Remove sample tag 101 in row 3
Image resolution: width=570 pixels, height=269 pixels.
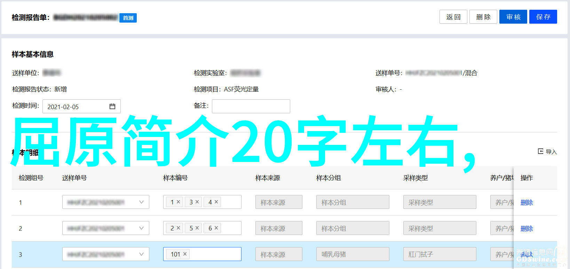click(x=185, y=254)
